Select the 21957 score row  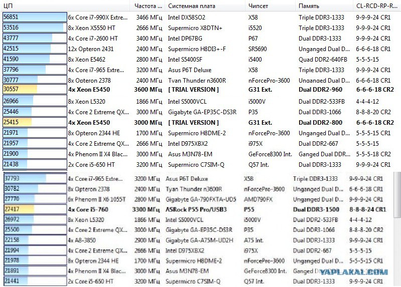[197, 143]
